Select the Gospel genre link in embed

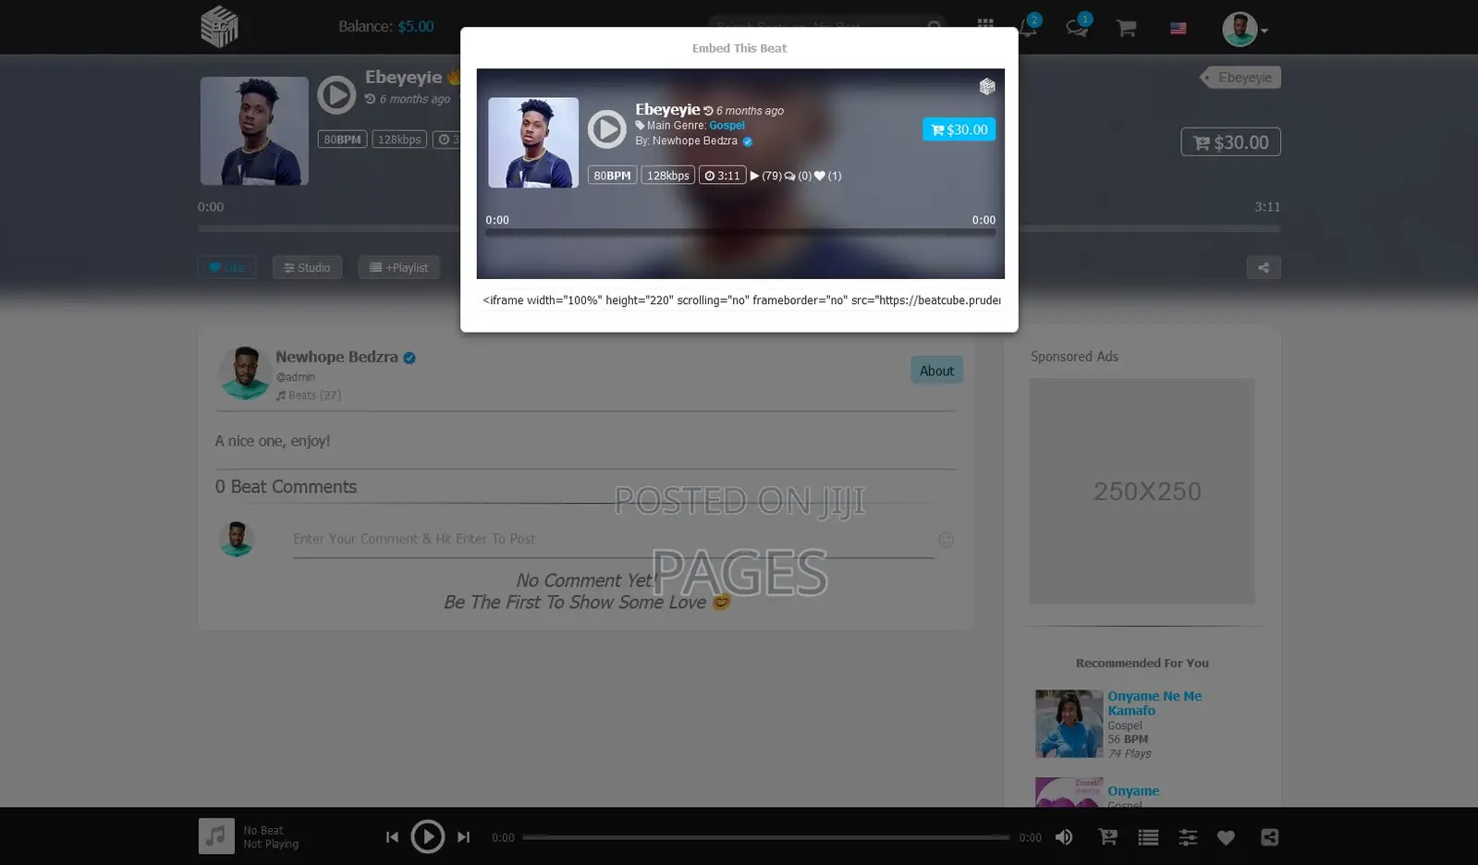pyautogui.click(x=727, y=126)
